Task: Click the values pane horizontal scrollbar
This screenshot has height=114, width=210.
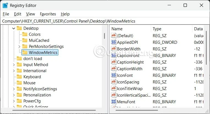Action: point(137,110)
